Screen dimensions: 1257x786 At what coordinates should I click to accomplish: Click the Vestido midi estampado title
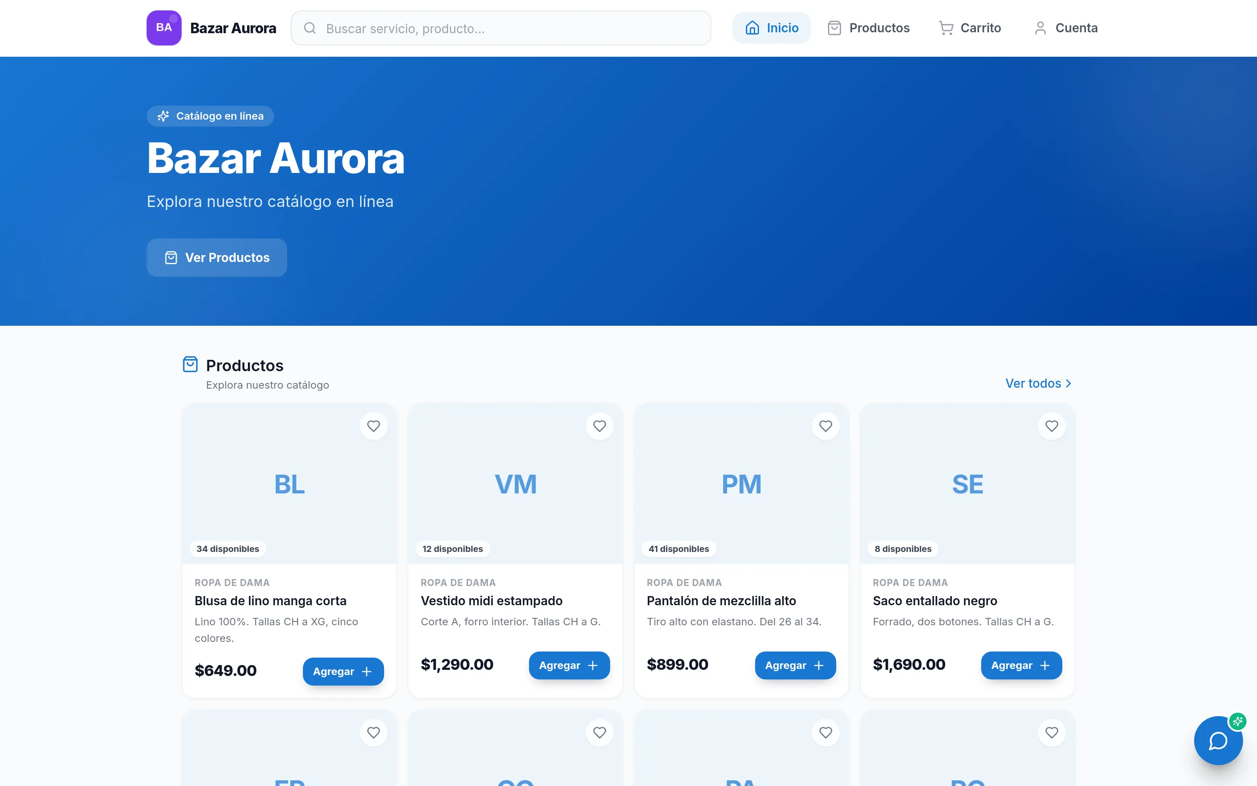[491, 601]
